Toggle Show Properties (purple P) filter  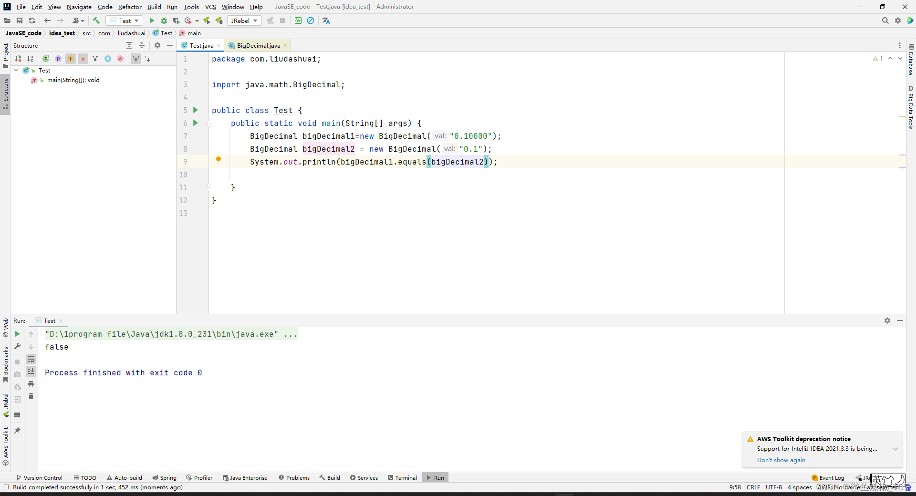tap(58, 59)
